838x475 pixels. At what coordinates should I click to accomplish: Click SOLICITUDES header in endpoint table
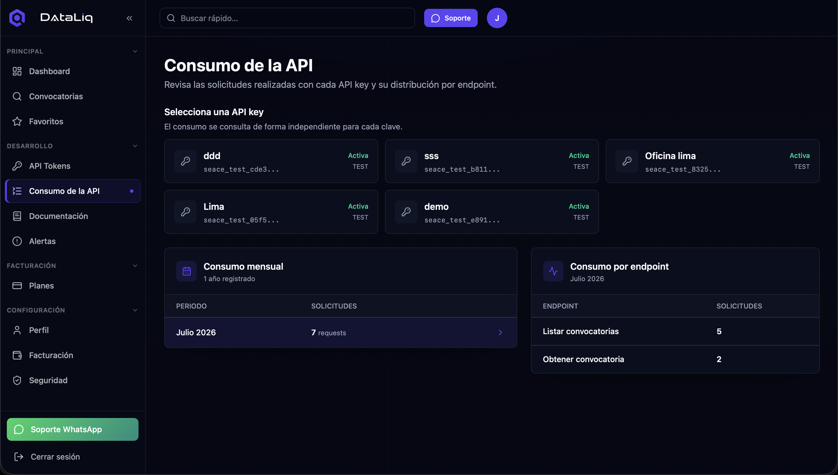(739, 306)
